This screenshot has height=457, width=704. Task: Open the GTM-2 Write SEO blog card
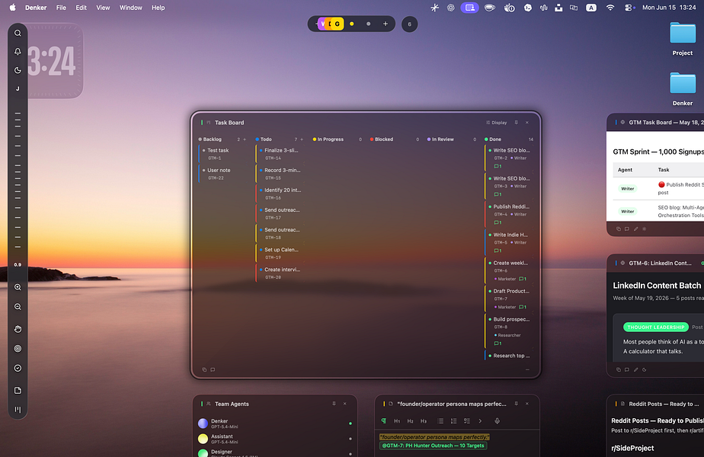[x=509, y=158]
